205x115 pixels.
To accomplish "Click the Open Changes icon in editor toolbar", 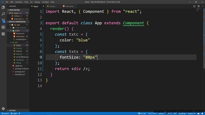I will pyautogui.click(x=194, y=6).
